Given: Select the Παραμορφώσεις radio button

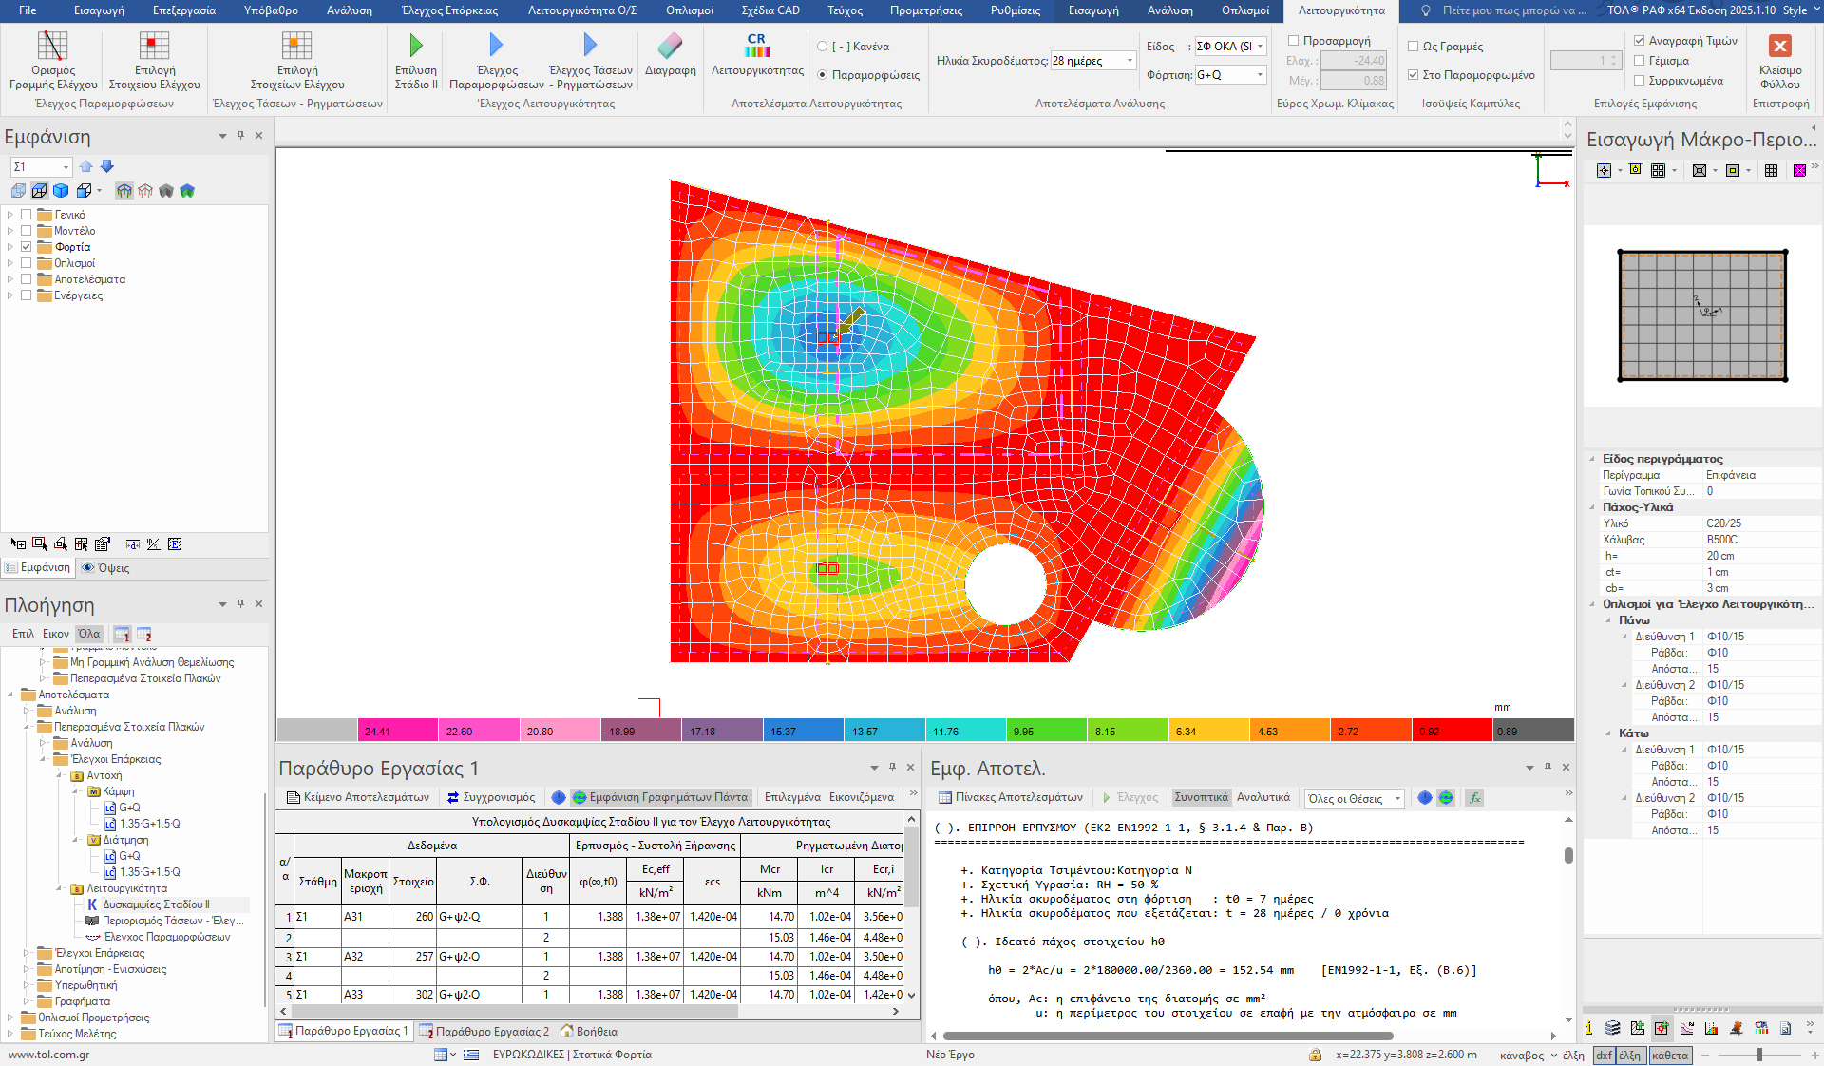Looking at the screenshot, I should 823,75.
